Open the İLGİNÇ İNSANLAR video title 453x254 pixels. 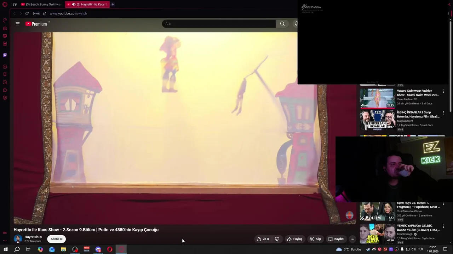tap(418, 114)
